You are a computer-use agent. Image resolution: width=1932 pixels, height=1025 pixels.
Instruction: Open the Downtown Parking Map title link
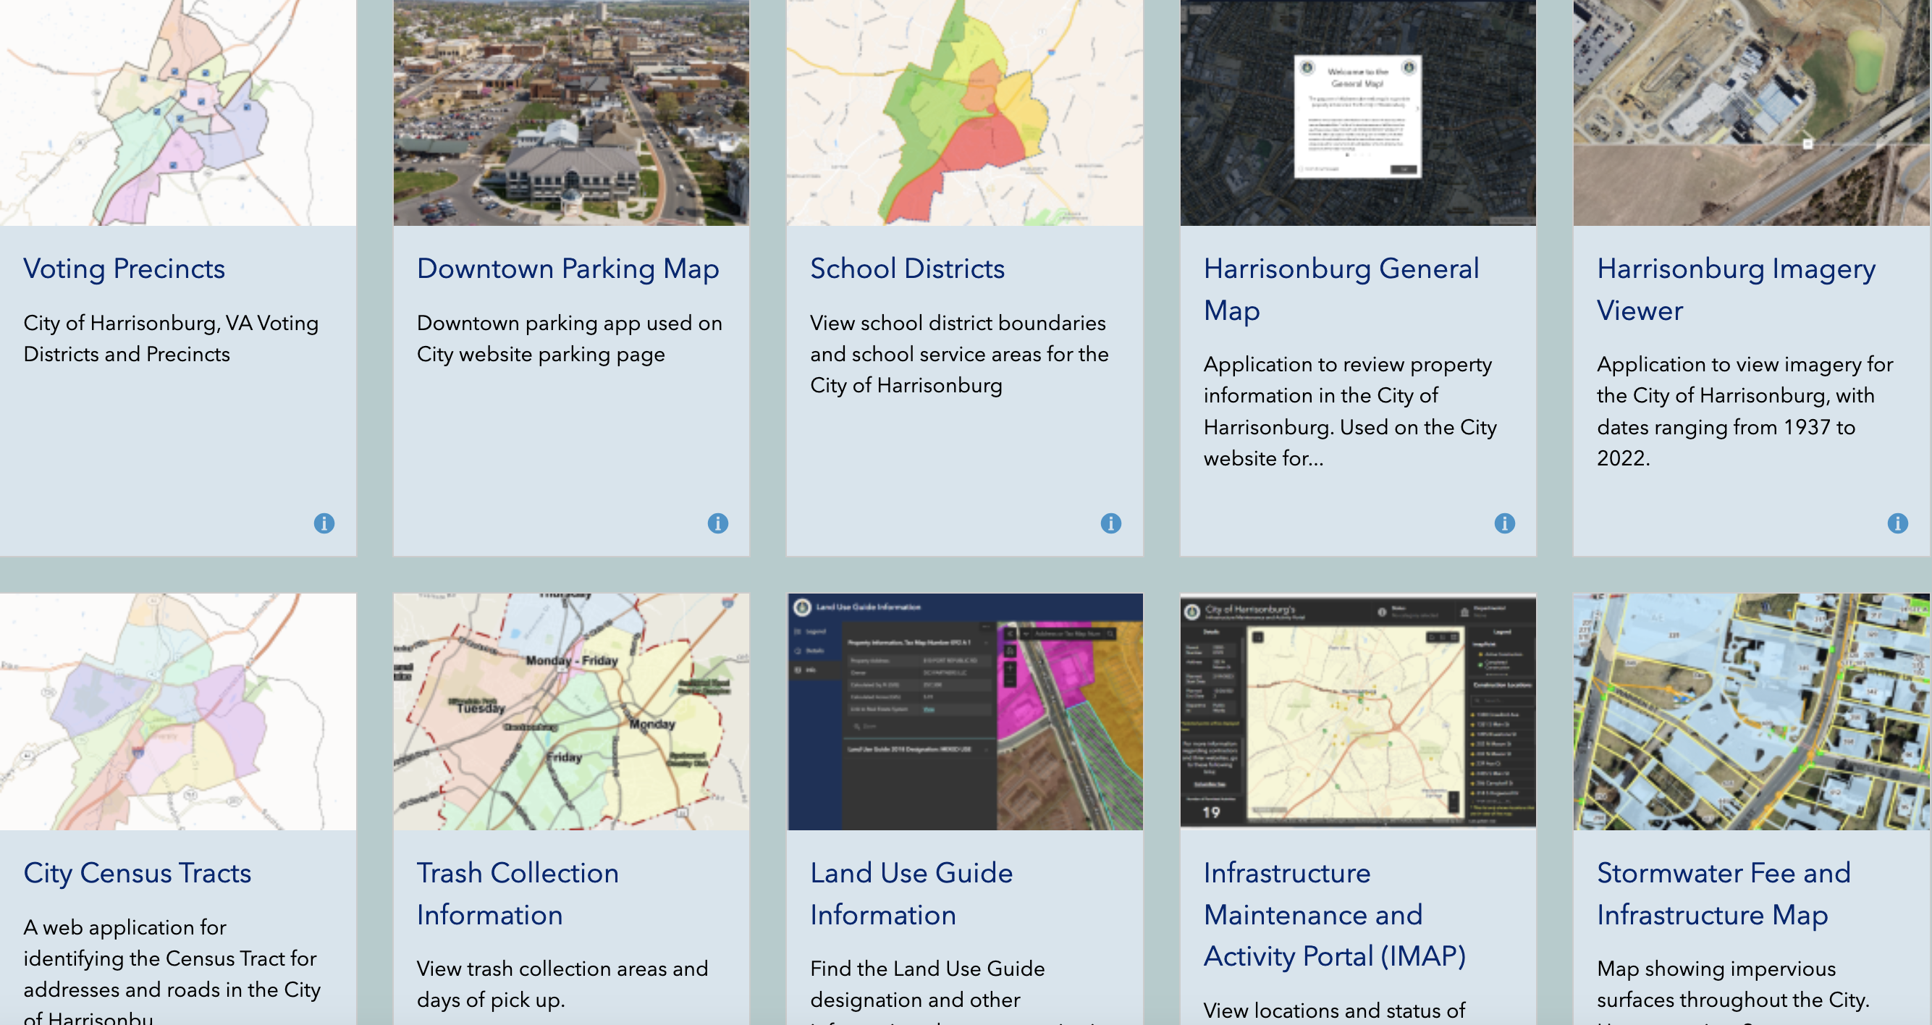pyautogui.click(x=568, y=269)
